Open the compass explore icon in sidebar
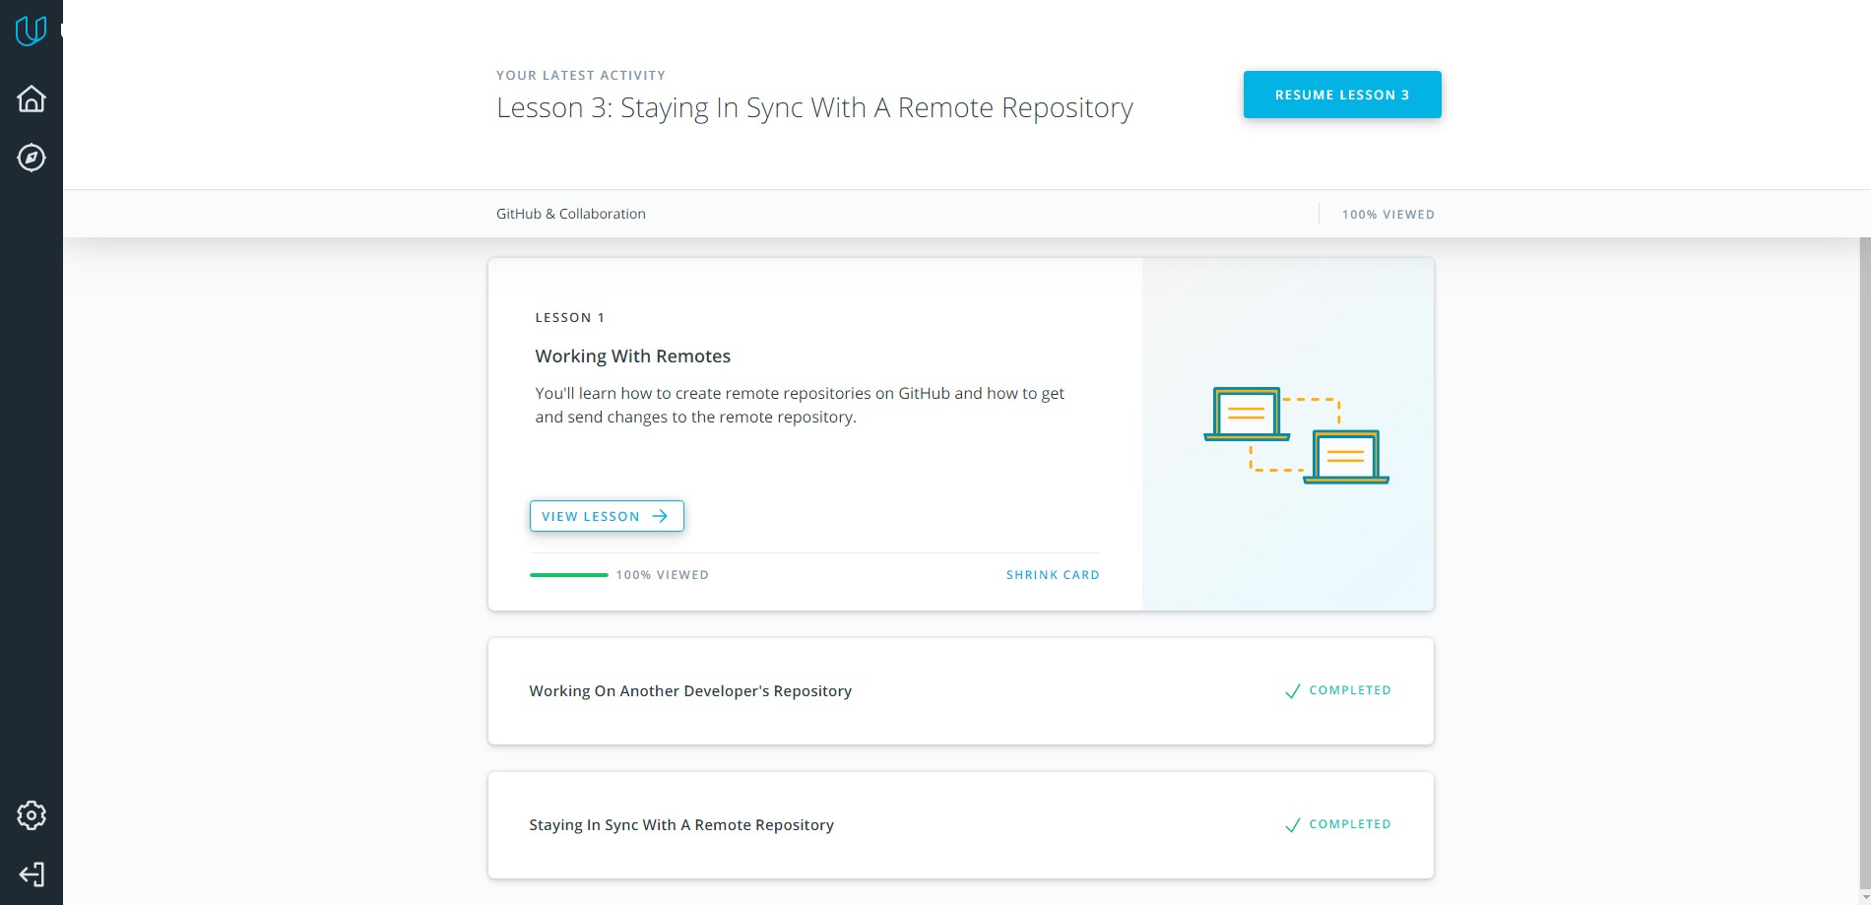 tap(32, 158)
